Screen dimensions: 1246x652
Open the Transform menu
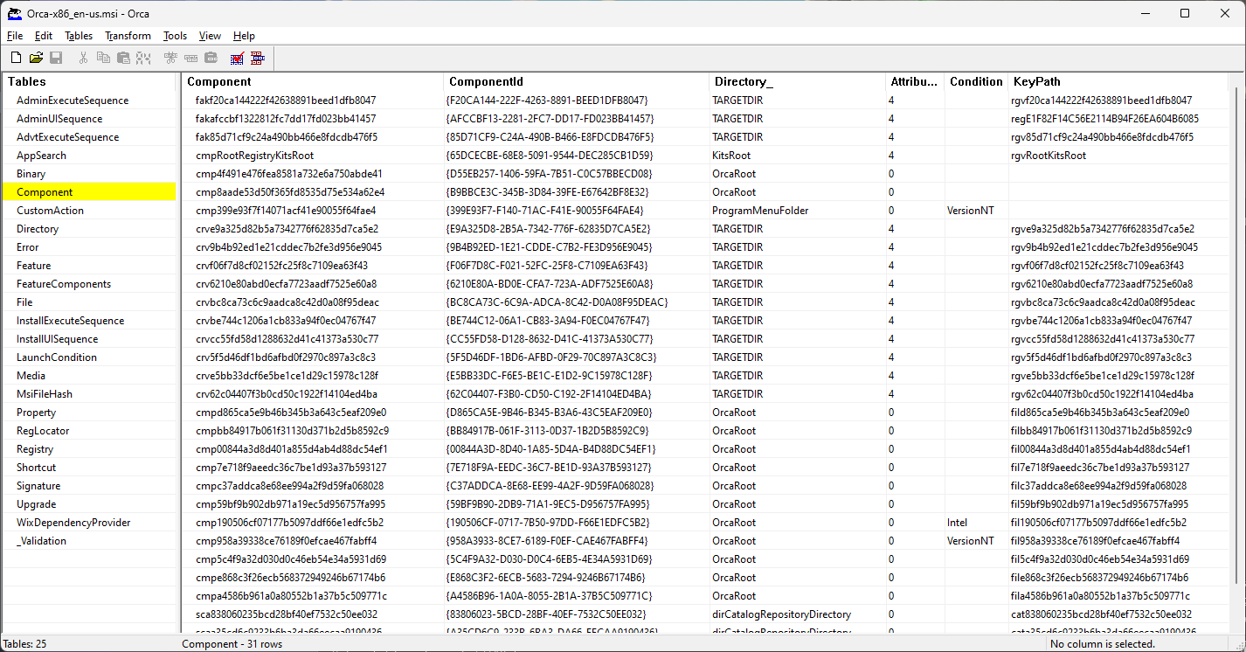click(128, 36)
